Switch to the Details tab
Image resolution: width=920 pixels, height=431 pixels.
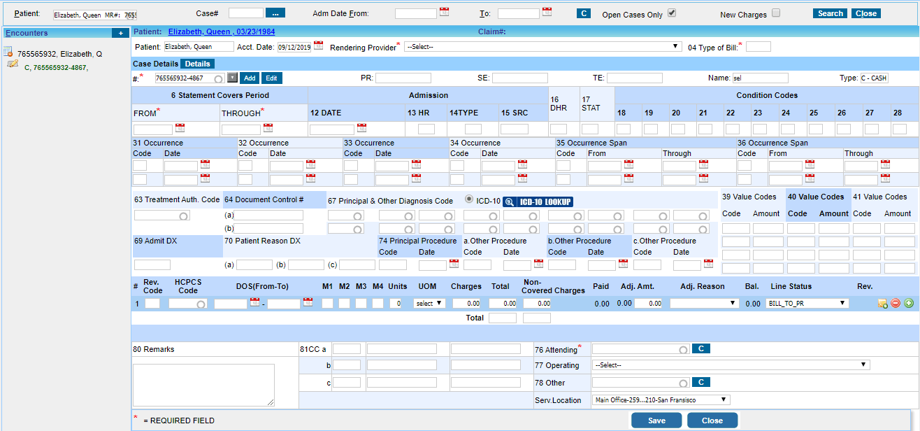196,63
